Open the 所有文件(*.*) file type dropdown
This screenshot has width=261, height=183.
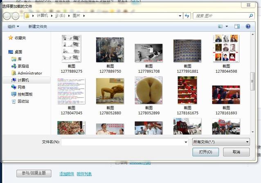pyautogui.click(x=221, y=142)
